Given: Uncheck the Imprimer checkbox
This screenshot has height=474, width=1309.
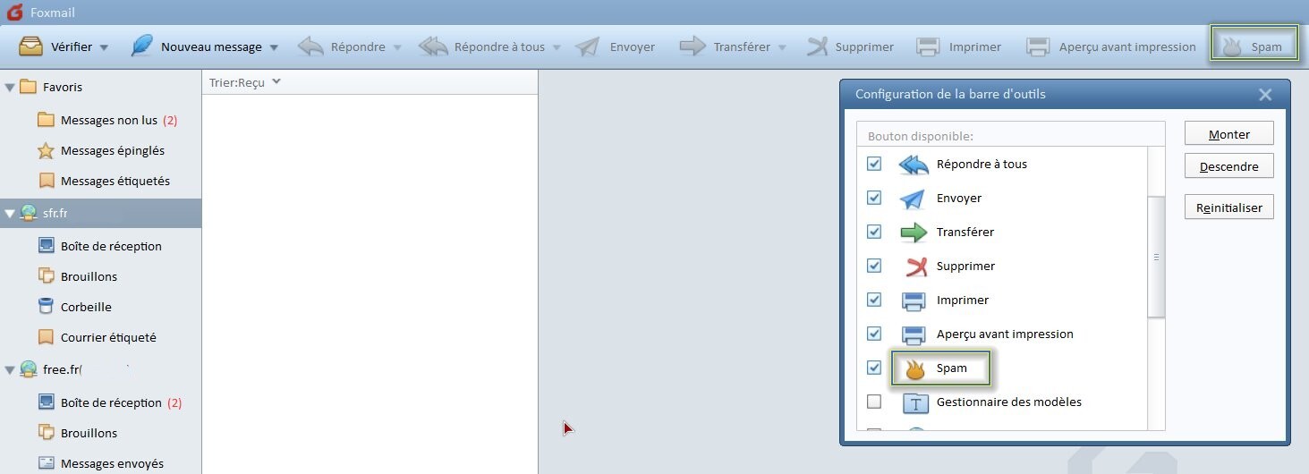Looking at the screenshot, I should click(x=874, y=300).
